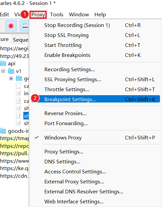Click the highlighted JSON file icon
162x207 pixels.
[19, 116]
